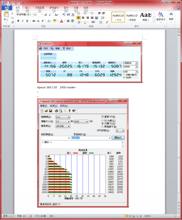Open the Change Case (Aa) dropdown
Viewport: 182px width, 220px height.
pos(57,14)
